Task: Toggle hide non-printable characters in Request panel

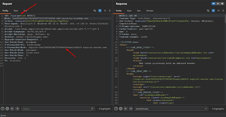Action: tap(95, 11)
